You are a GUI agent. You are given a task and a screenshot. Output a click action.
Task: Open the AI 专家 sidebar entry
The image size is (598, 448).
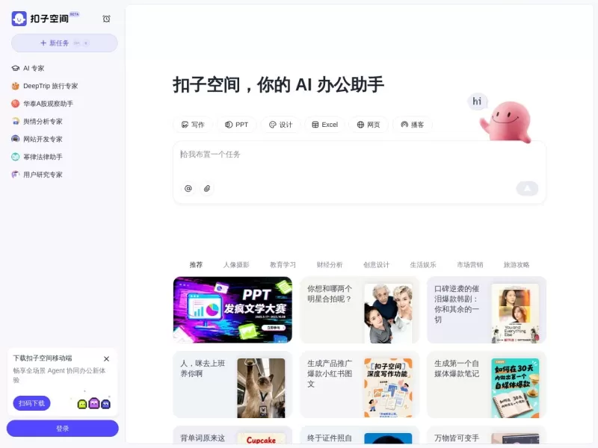[x=34, y=67]
